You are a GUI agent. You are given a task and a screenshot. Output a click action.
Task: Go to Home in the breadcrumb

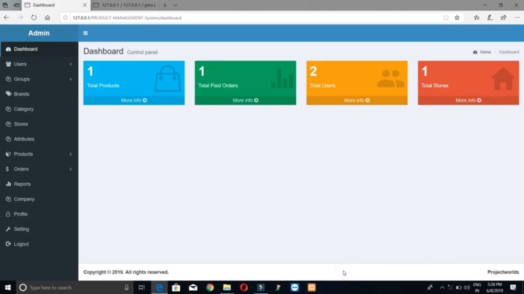pyautogui.click(x=485, y=52)
